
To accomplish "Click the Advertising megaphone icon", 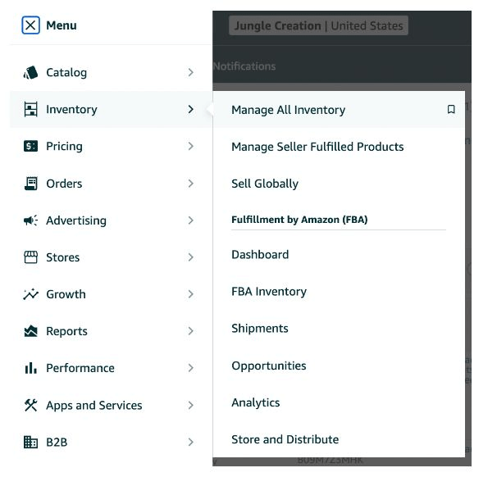I will click(x=30, y=220).
